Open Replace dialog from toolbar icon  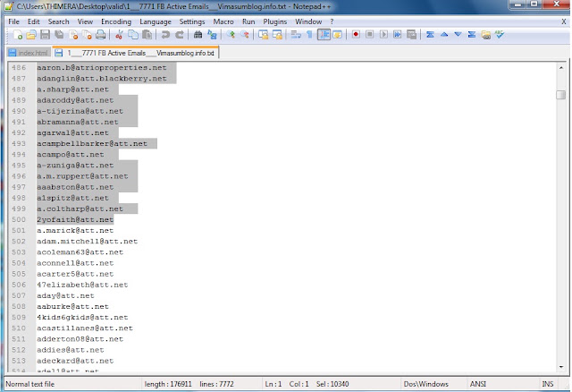pos(212,35)
